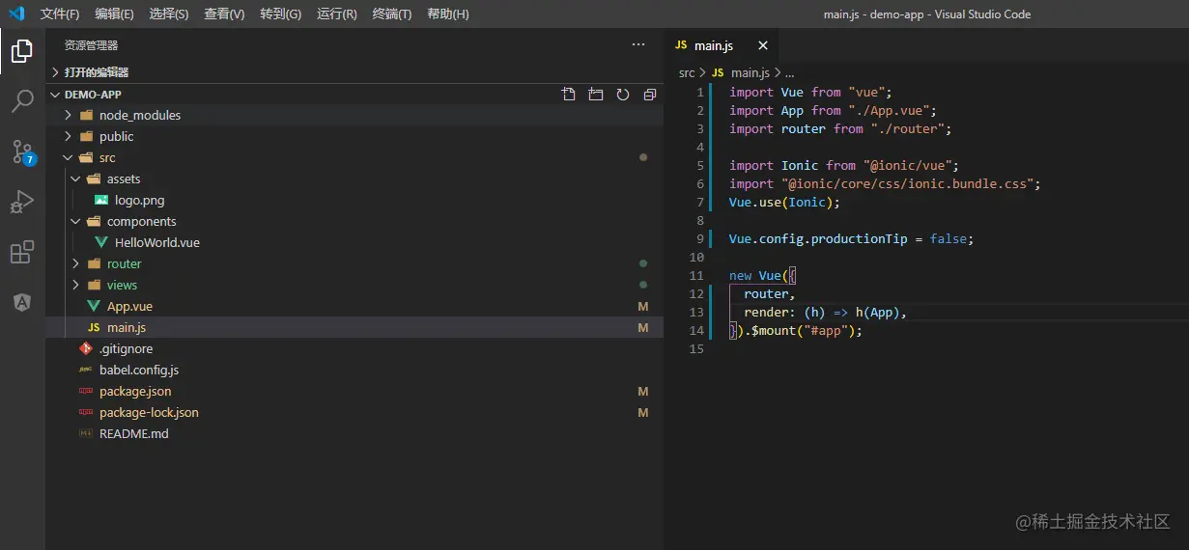Screen dimensions: 1189x550
Task: Open the Run and Debug view
Action: 22,202
